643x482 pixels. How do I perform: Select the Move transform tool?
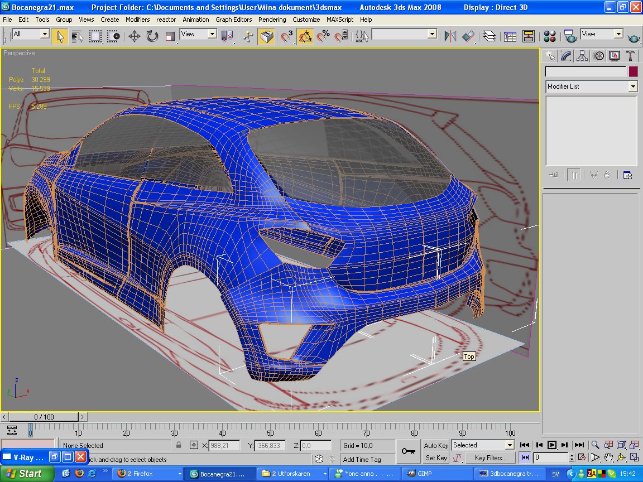click(134, 37)
